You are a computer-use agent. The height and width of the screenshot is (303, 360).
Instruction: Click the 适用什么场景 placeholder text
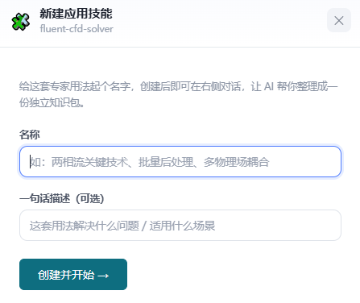(182, 226)
